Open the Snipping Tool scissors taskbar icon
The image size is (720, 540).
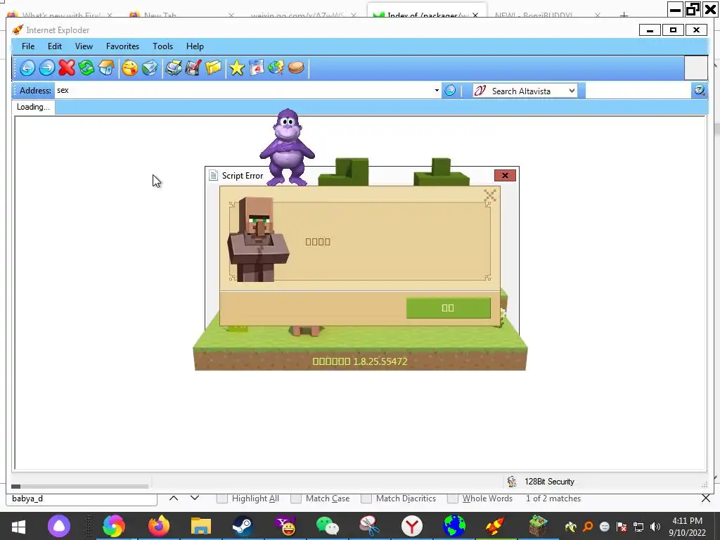[x=369, y=526]
